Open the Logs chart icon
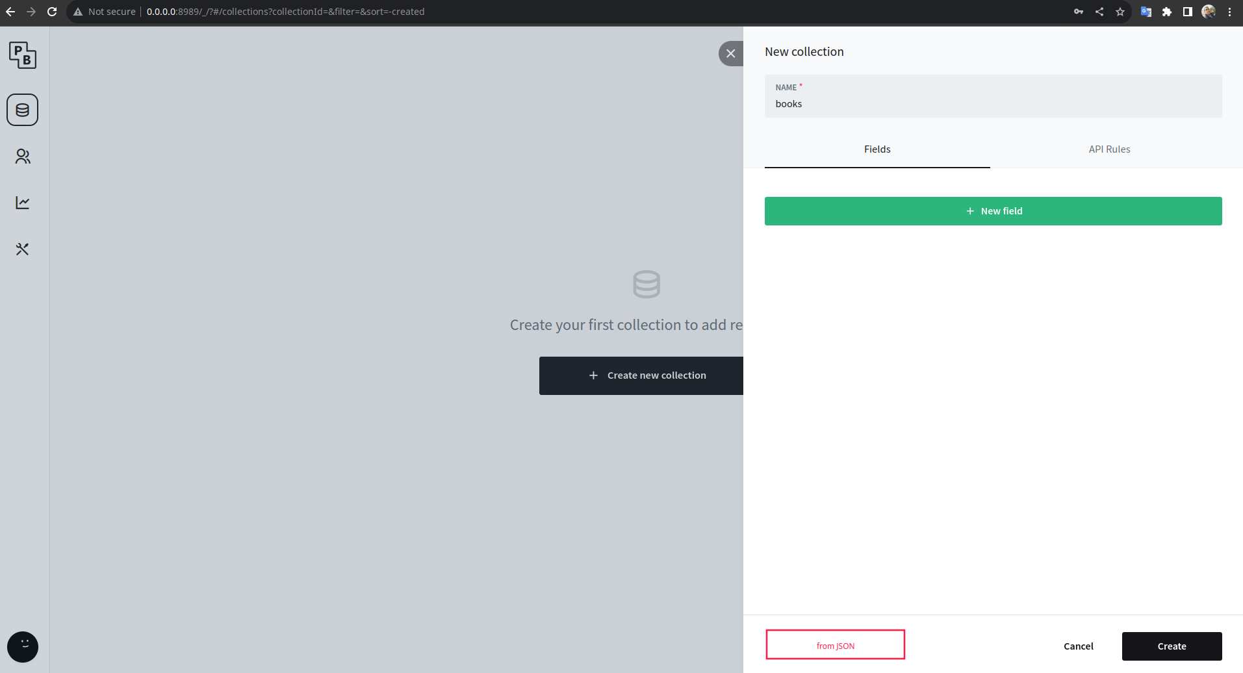 (x=23, y=202)
